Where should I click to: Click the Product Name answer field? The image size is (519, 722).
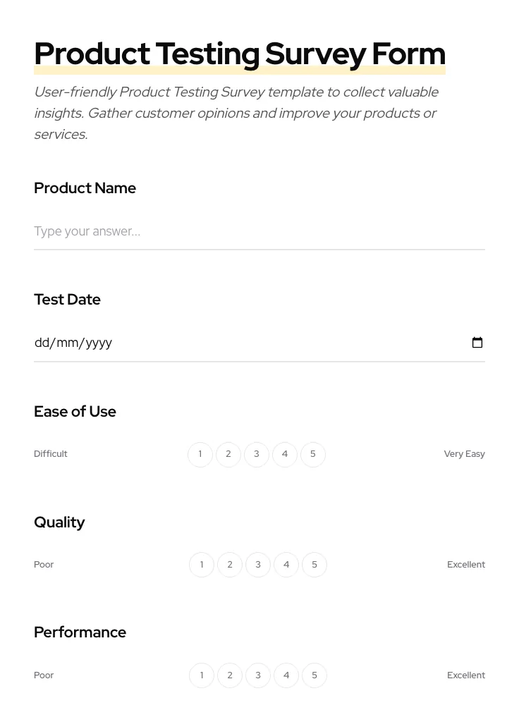259,231
